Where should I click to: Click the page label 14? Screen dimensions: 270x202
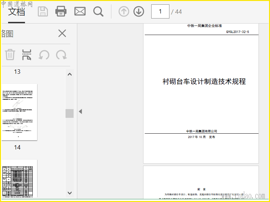17,147
